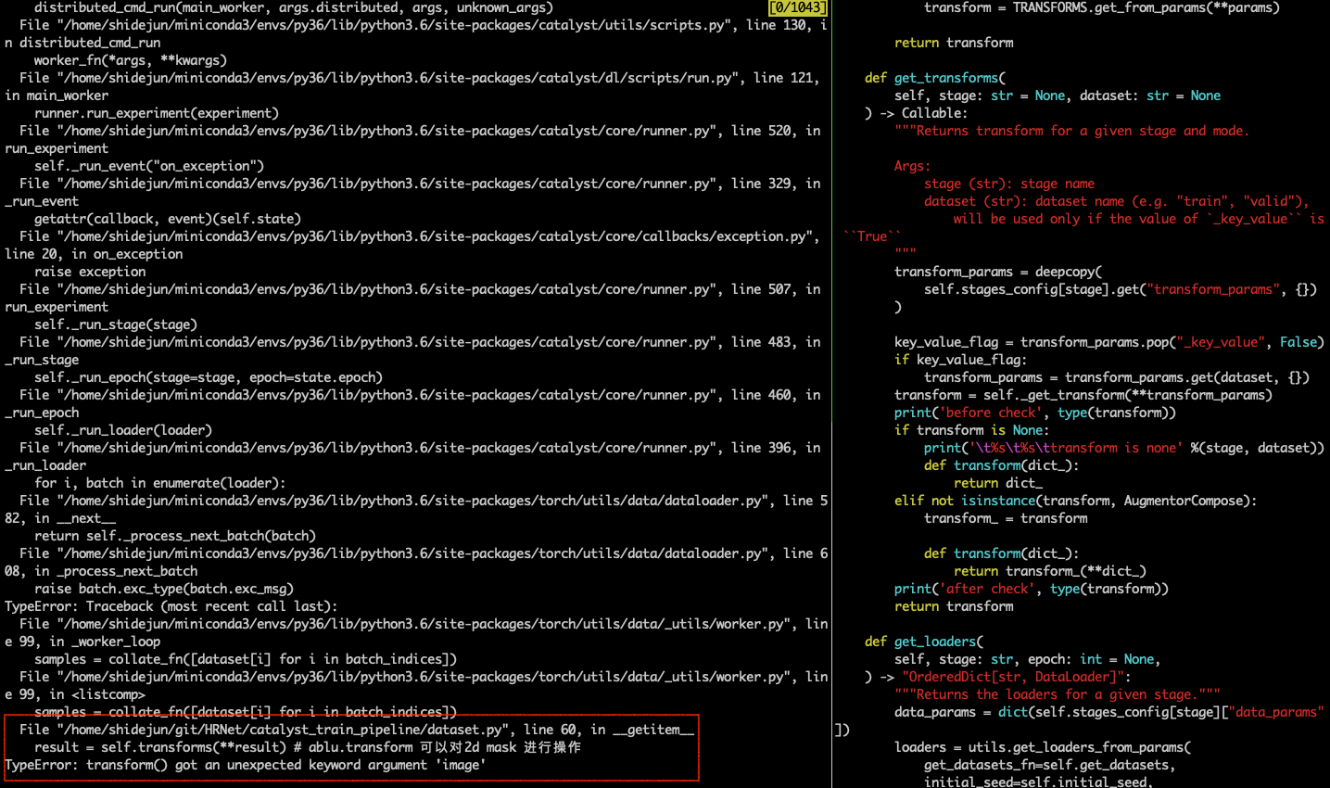Click the 'data_params = dict(self.stages_config[stage]' line
Viewport: 1330px width, 788px height.
pyautogui.click(x=1109, y=712)
